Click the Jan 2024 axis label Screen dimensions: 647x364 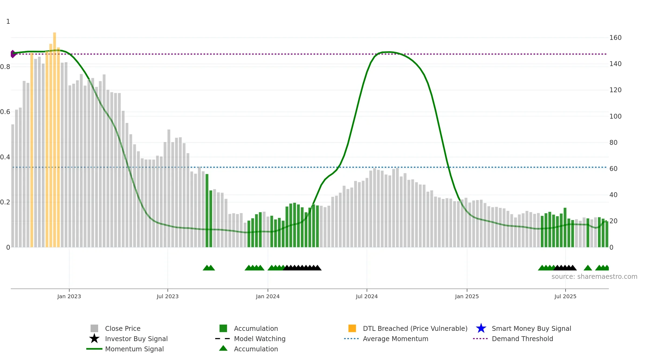[x=268, y=296]
